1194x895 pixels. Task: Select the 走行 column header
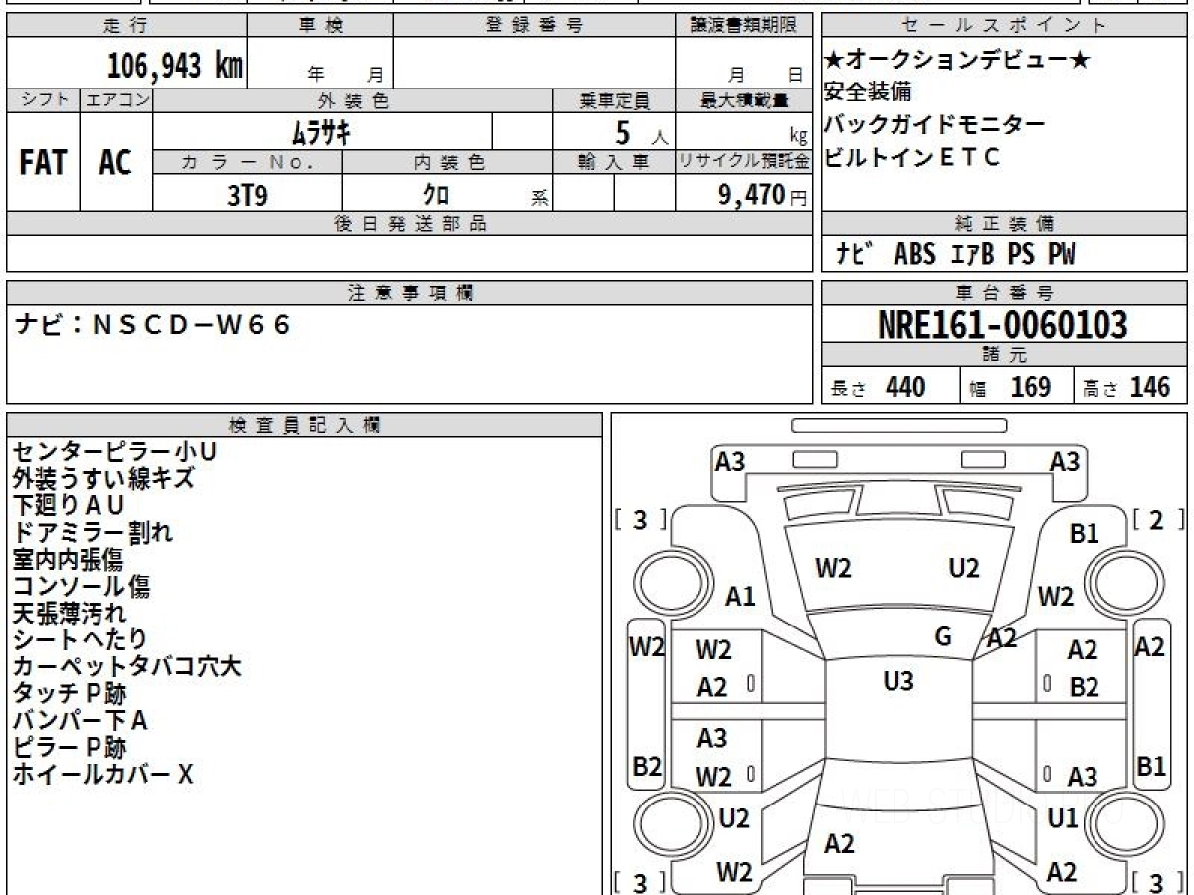coord(126,26)
